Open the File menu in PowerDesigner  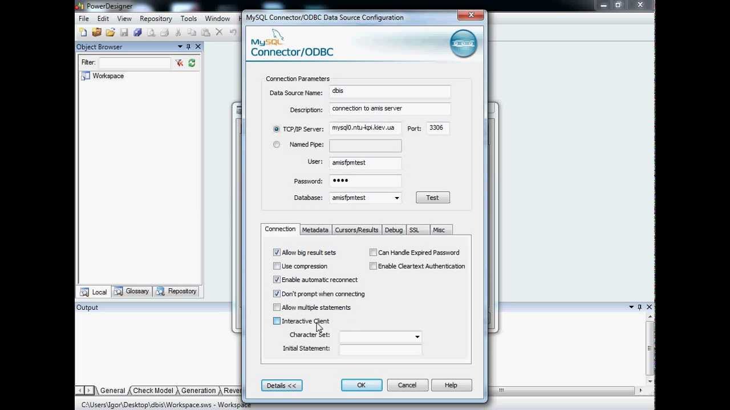[84, 19]
